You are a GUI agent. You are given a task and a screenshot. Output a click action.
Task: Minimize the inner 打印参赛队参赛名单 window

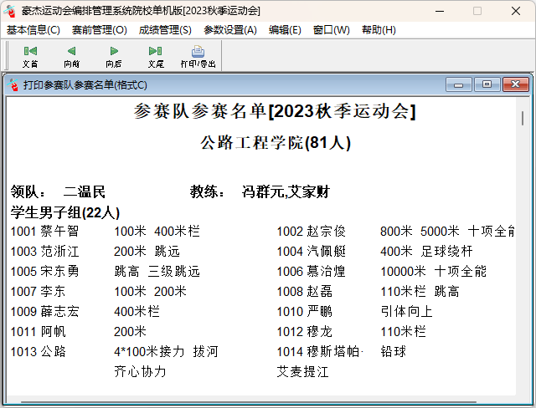(459, 84)
